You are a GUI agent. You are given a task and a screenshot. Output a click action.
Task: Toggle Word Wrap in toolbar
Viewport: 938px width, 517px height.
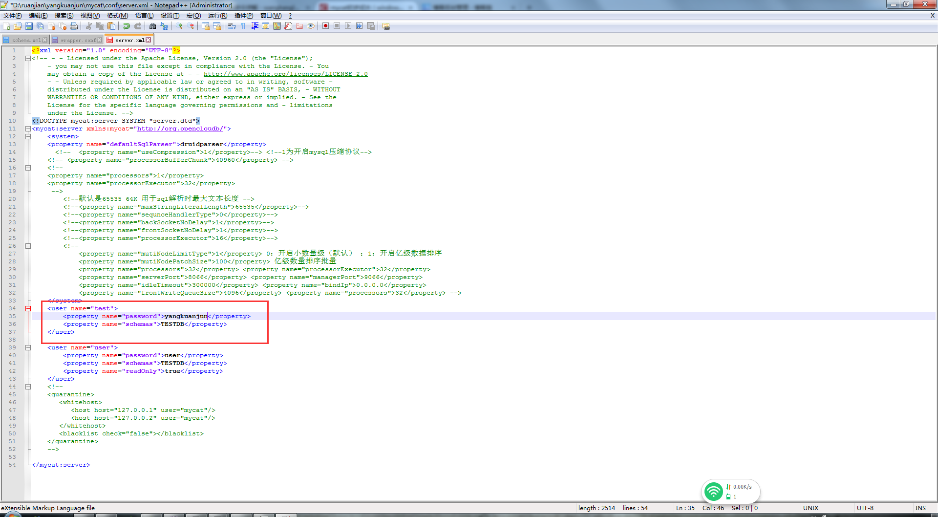tap(232, 26)
